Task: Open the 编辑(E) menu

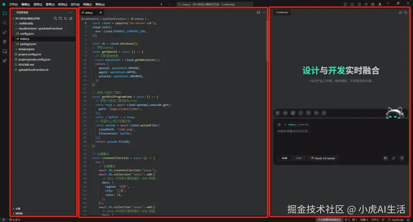Action: coord(26,4)
